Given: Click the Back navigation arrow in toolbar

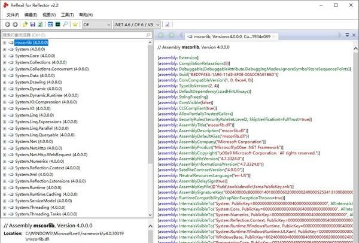Looking at the screenshot, I should pyautogui.click(x=8, y=25).
